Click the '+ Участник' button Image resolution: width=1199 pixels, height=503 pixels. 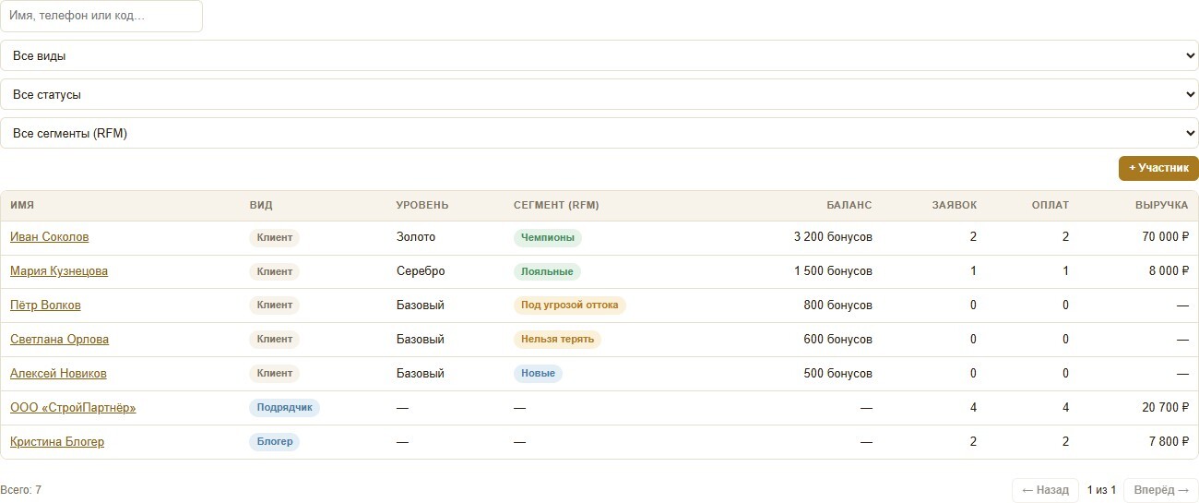(x=1158, y=168)
